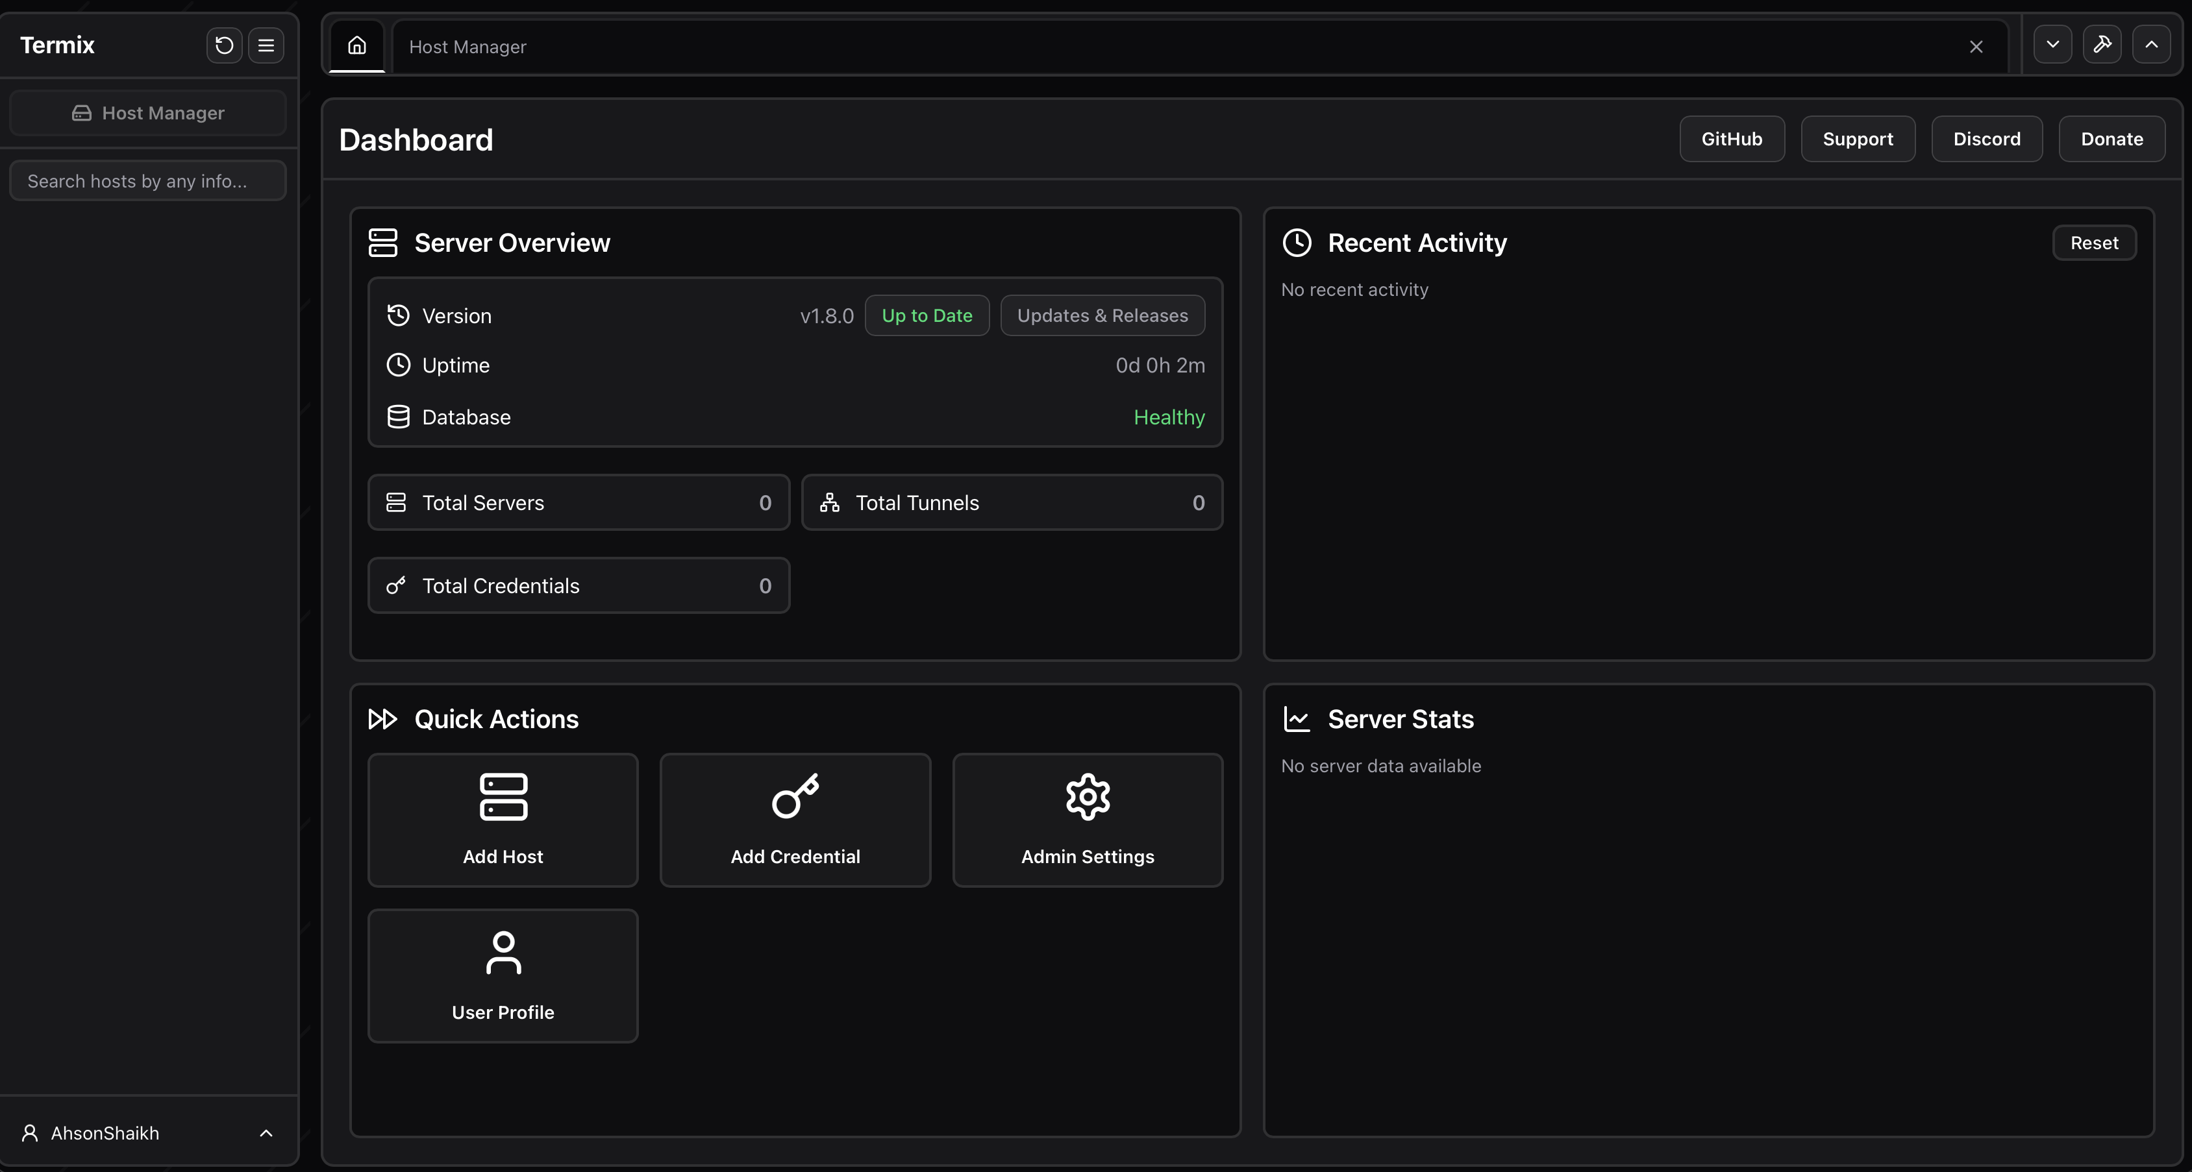The image size is (2192, 1172).
Task: Click the host search field
Action: pyautogui.click(x=147, y=180)
